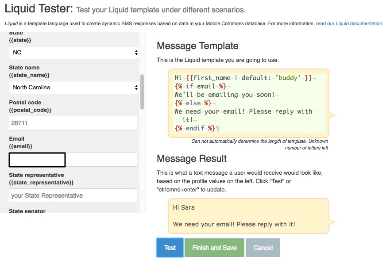Click the 'Message Result' heading
The height and width of the screenshot is (264, 390).
[192, 158]
